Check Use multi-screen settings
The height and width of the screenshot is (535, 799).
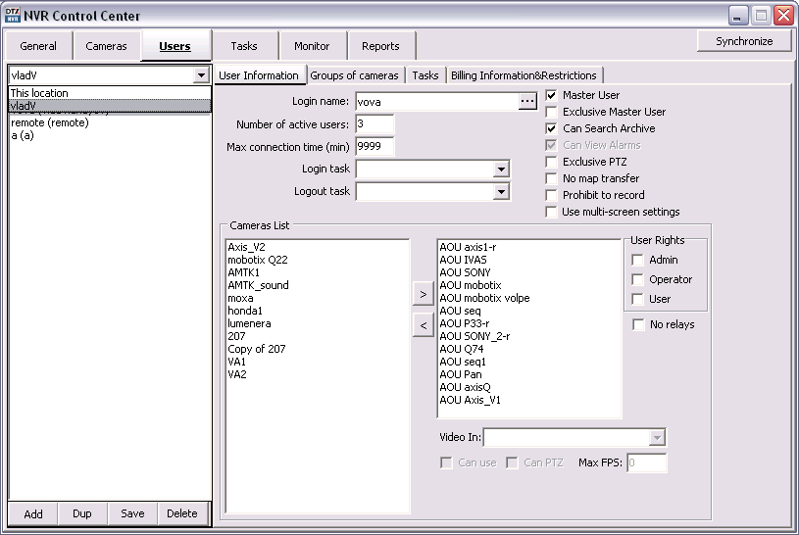point(551,212)
